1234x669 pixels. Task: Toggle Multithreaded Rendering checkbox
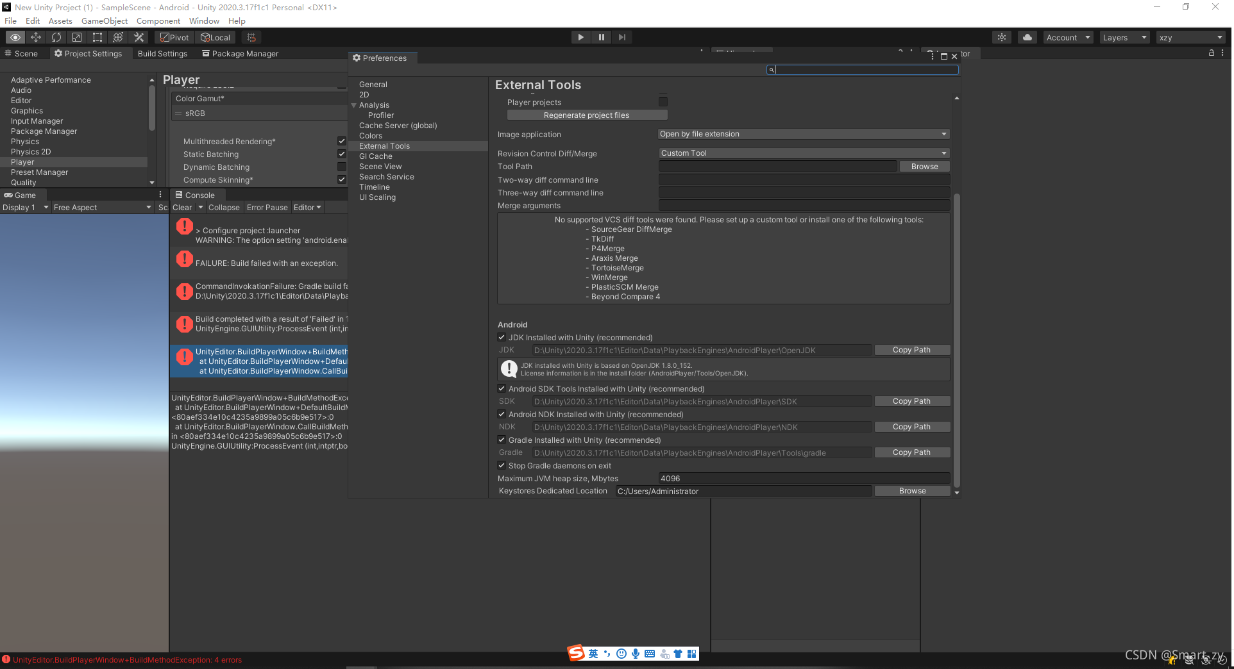pyautogui.click(x=342, y=141)
